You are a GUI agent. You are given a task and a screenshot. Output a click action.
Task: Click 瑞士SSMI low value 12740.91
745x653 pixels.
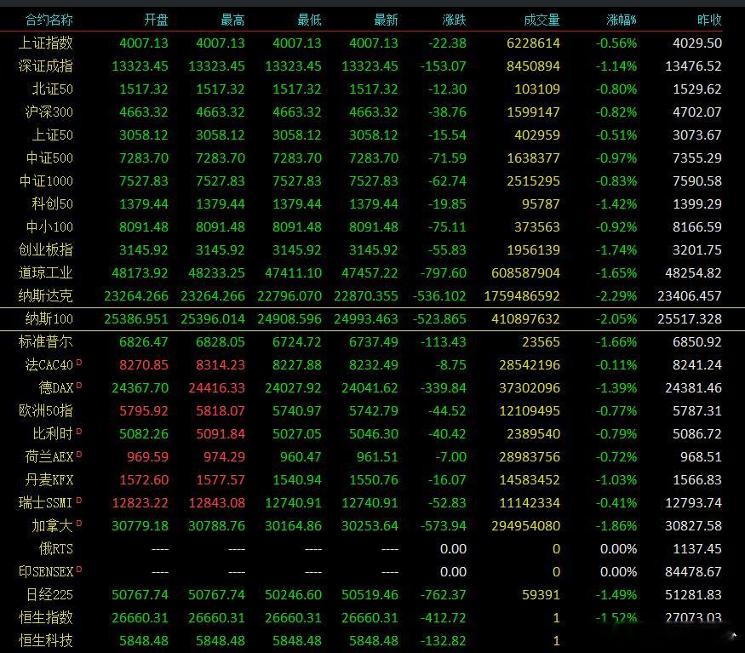(293, 503)
